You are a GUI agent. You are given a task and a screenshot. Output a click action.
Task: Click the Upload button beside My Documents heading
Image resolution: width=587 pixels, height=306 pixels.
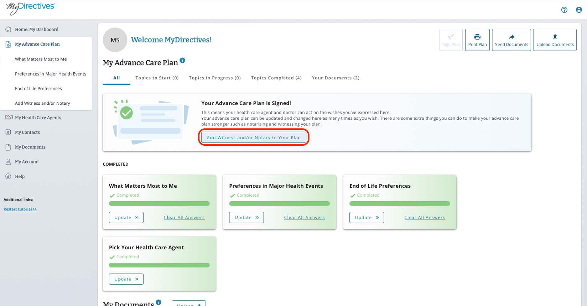[x=189, y=304]
